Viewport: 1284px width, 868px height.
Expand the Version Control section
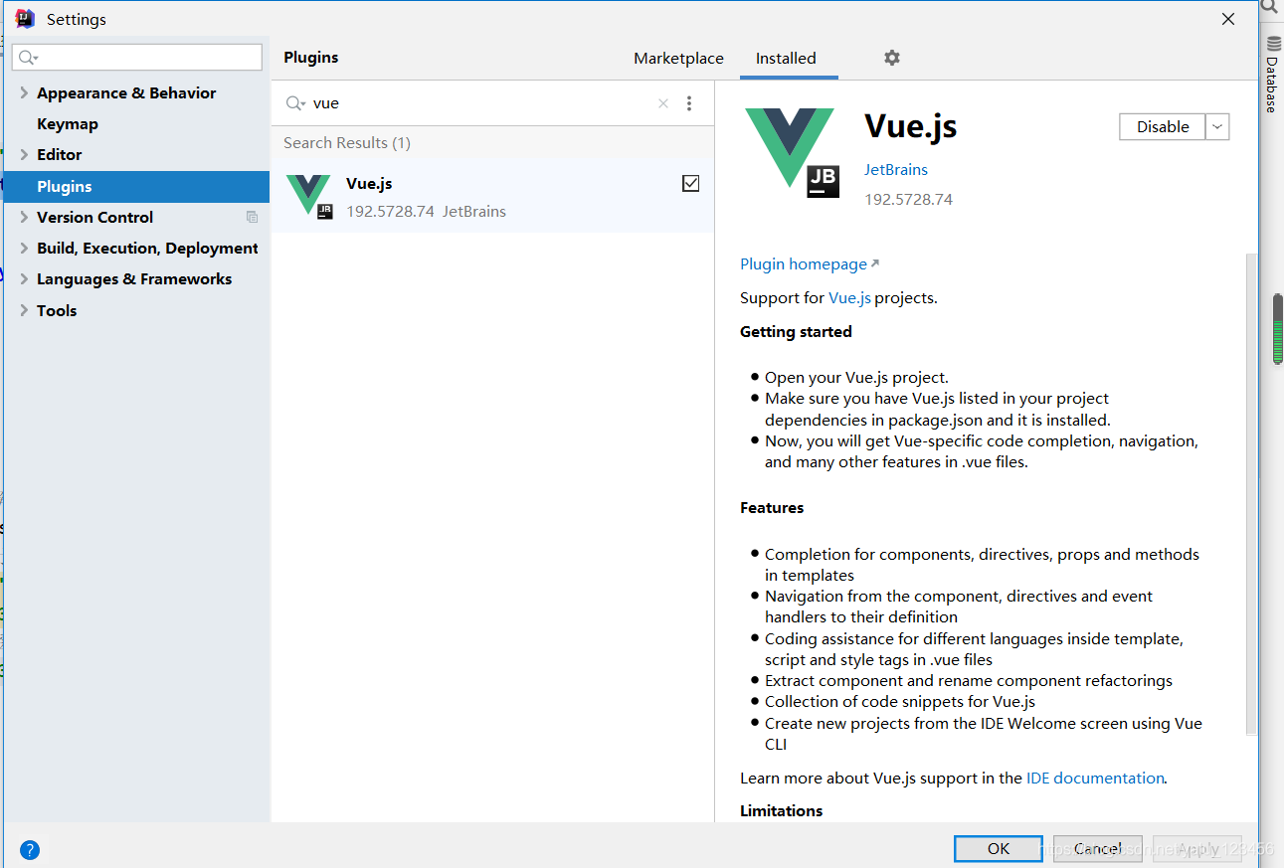coord(24,217)
